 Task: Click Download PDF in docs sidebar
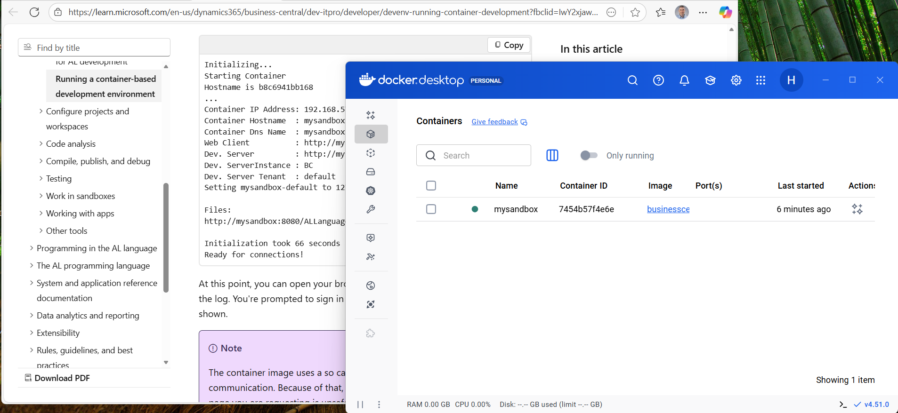57,378
